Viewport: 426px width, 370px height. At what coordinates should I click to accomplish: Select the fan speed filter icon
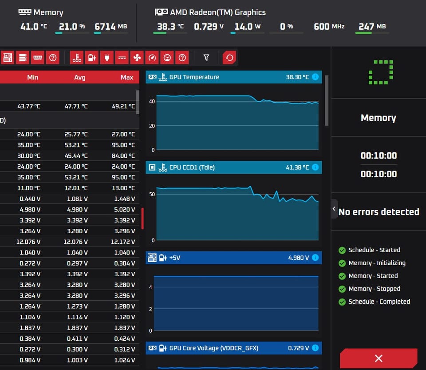click(x=137, y=58)
